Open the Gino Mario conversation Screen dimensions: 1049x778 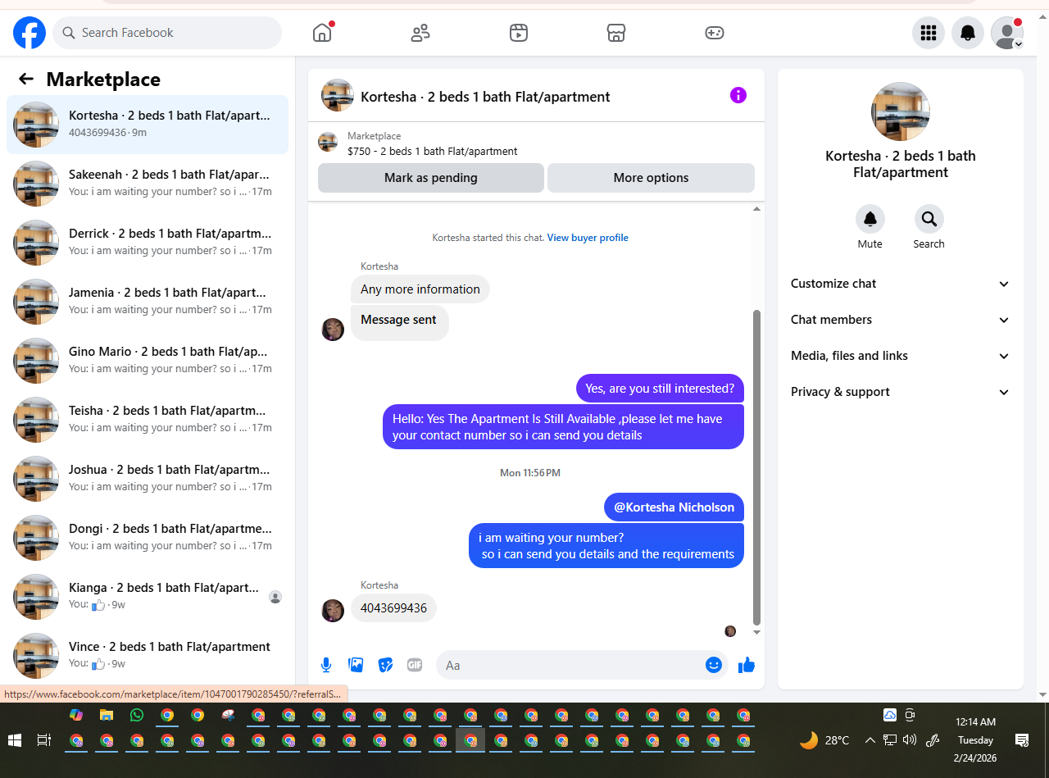pyautogui.click(x=148, y=361)
